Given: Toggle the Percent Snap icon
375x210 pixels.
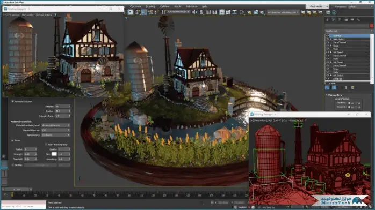Looking at the screenshot, I should pyautogui.click(x=150, y=12).
